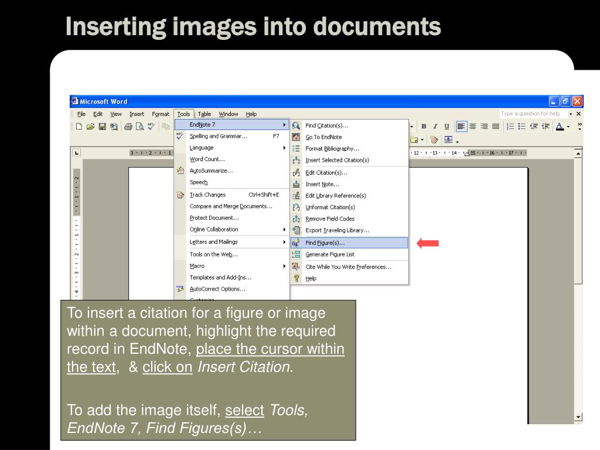Expand the Letters and Mailings submenu
600x450 pixels.
(232, 242)
